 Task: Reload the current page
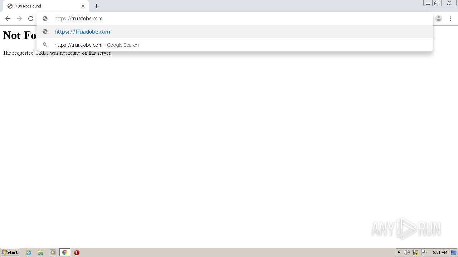[x=31, y=19]
